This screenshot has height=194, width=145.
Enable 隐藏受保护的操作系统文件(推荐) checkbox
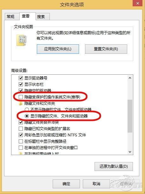(21, 97)
